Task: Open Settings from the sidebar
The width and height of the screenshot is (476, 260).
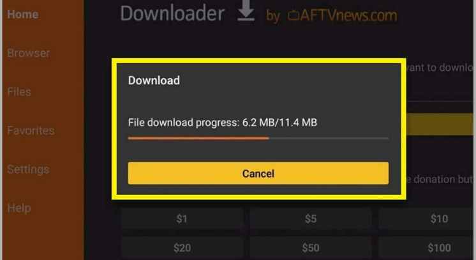Action: [28, 169]
